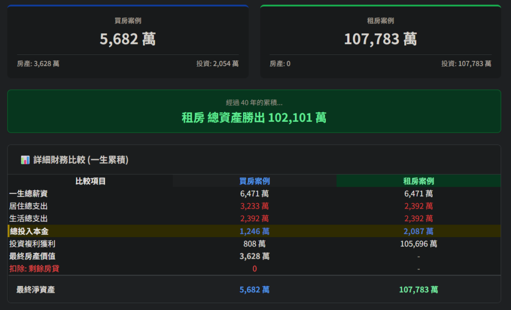Click the 居住總支出 row label
The height and width of the screenshot is (310, 511).
click(x=28, y=206)
